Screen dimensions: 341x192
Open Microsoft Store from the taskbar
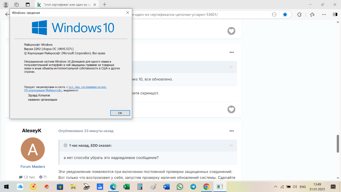pyautogui.click(x=60, y=187)
